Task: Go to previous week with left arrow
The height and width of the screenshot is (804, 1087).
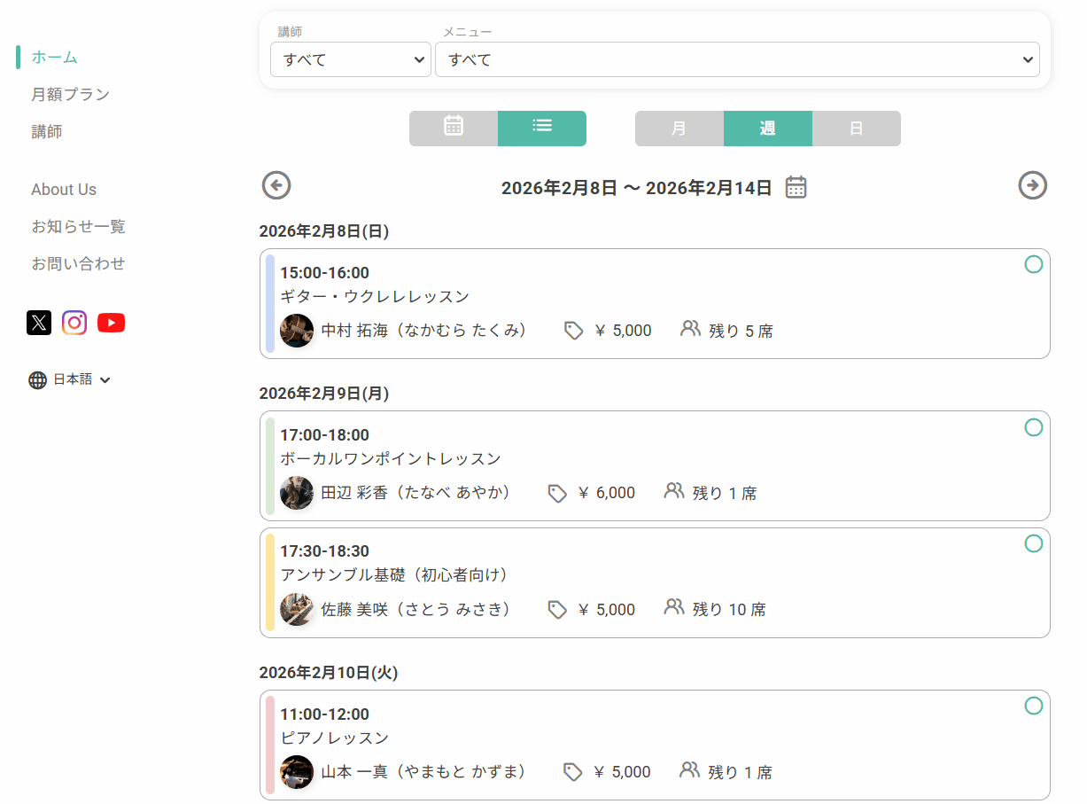Action: 276,185
